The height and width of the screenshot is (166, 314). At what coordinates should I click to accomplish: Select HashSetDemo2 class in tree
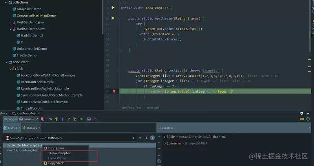tap(32, 35)
